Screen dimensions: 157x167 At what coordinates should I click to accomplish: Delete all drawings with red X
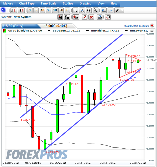pos(91,17)
